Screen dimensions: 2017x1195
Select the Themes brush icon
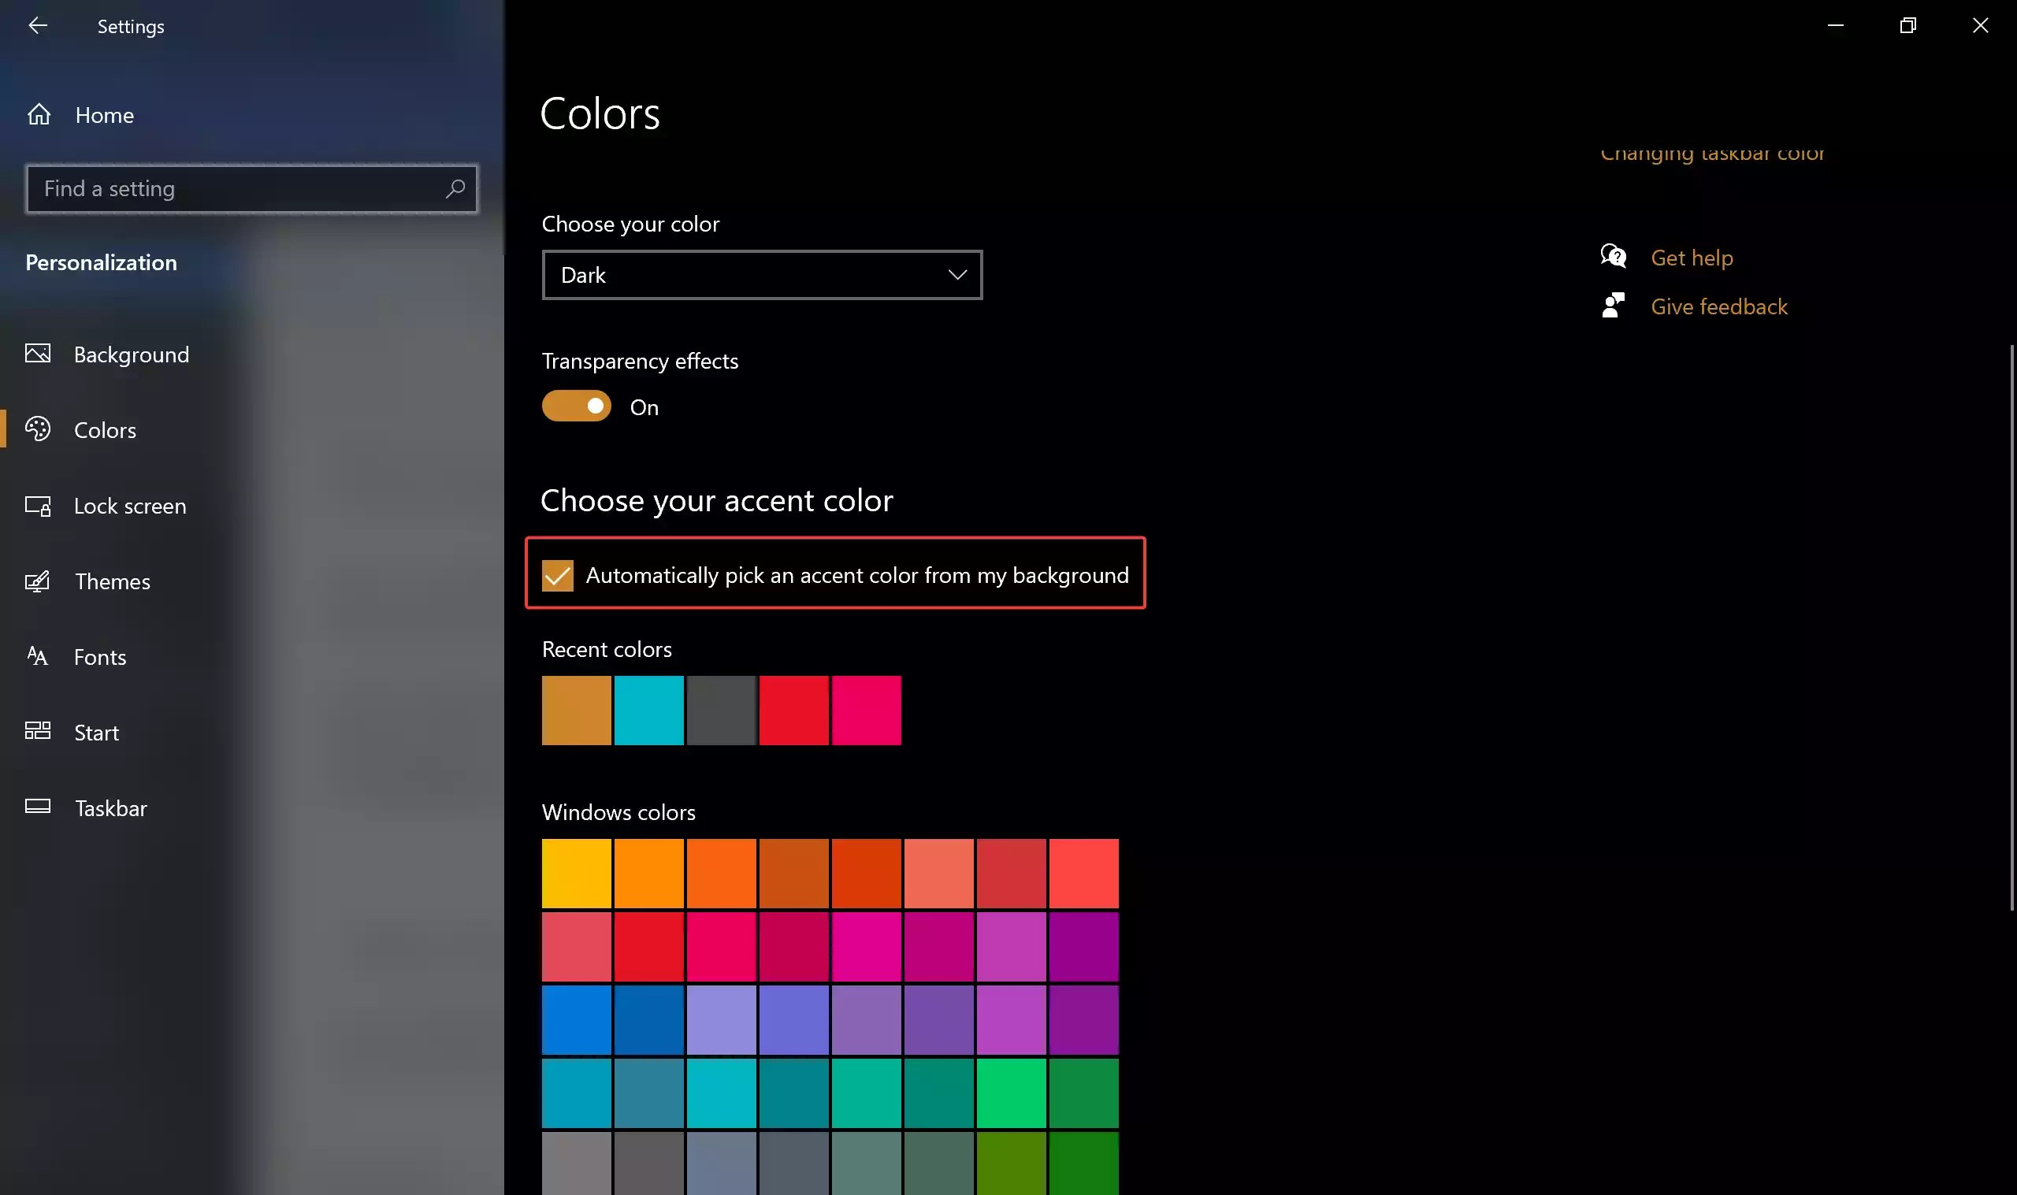37,581
